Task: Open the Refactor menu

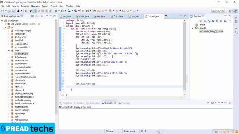Action: pos(25,6)
